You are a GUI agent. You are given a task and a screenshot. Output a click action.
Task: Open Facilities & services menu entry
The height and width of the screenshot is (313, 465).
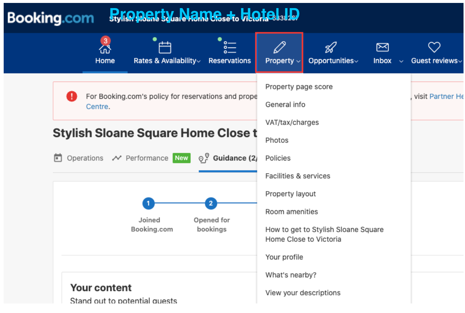(x=298, y=176)
